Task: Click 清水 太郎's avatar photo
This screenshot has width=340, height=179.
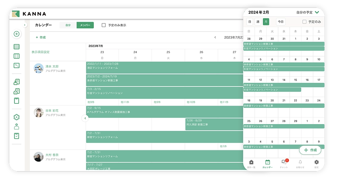Action: click(39, 68)
